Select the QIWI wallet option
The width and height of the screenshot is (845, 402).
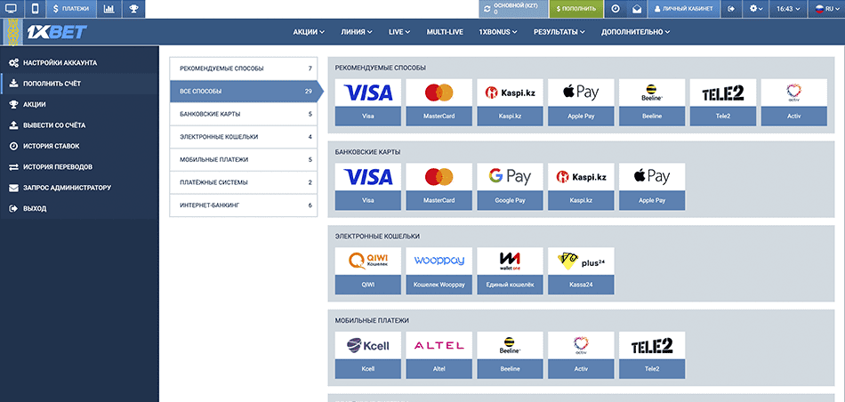point(368,270)
